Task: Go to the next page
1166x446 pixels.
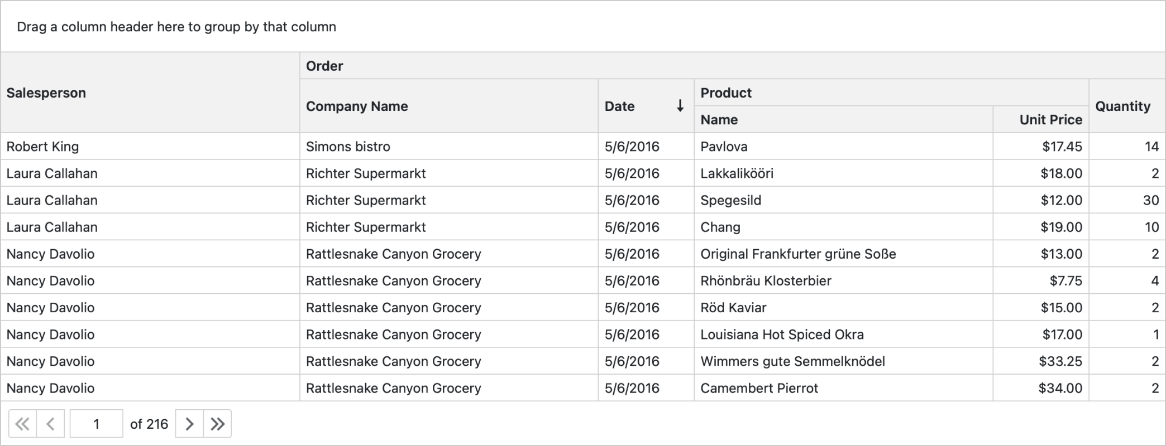Action: point(189,424)
